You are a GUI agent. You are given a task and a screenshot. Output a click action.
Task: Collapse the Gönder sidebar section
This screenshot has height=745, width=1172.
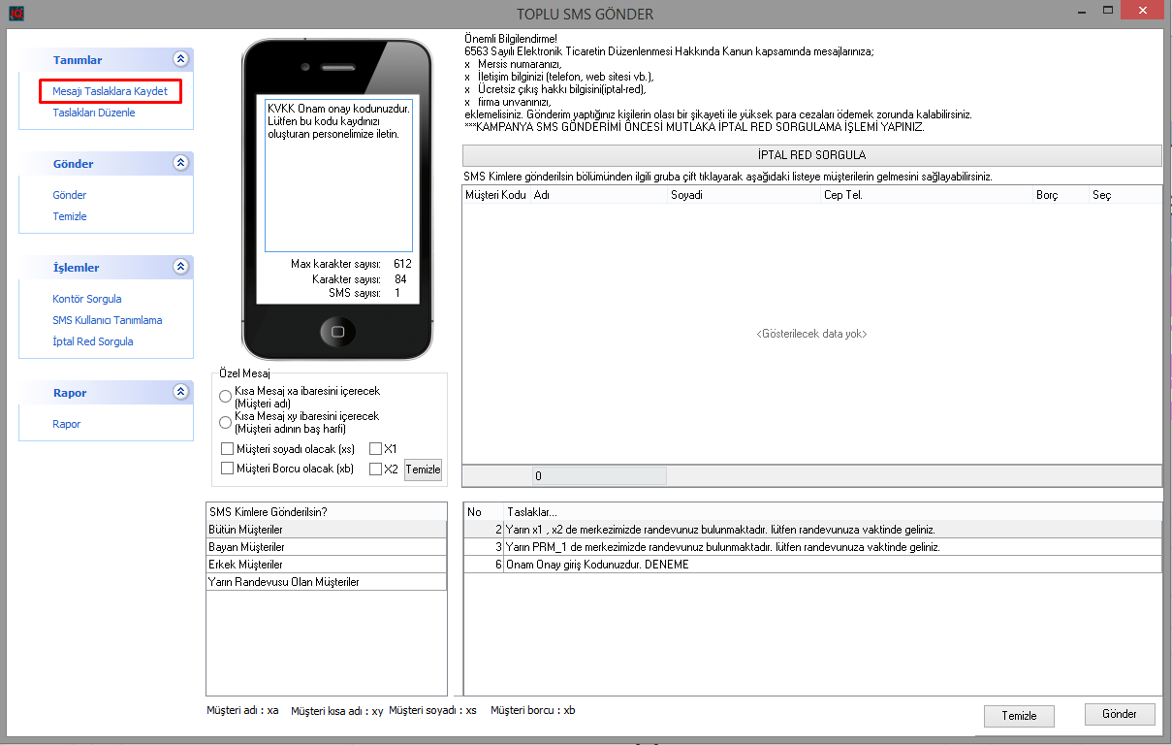tap(180, 163)
